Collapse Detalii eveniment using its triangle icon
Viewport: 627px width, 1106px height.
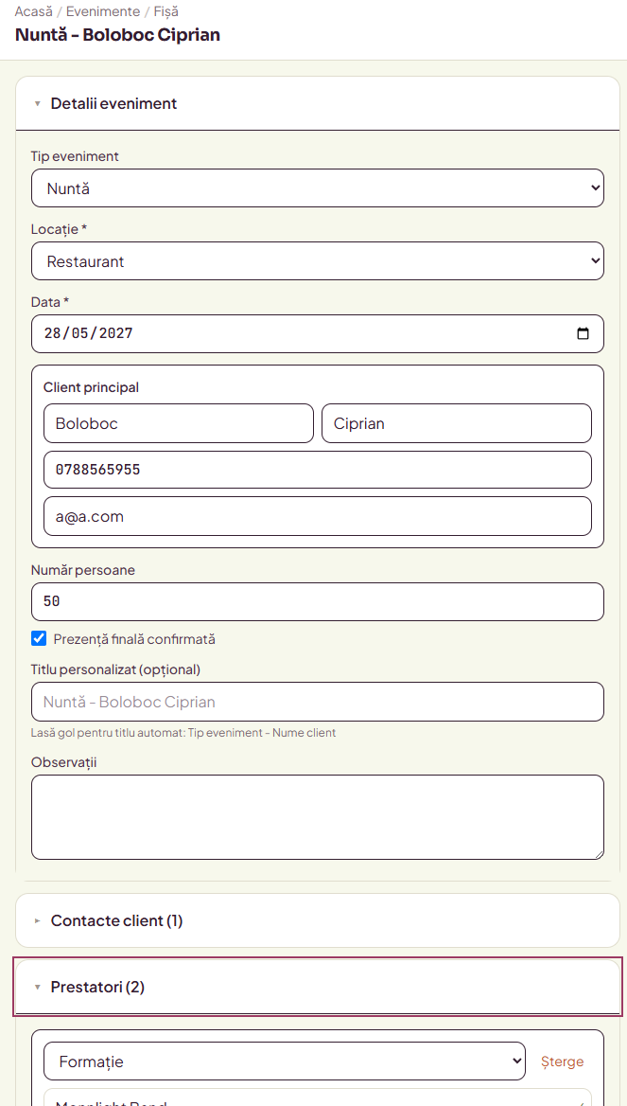[x=37, y=104]
